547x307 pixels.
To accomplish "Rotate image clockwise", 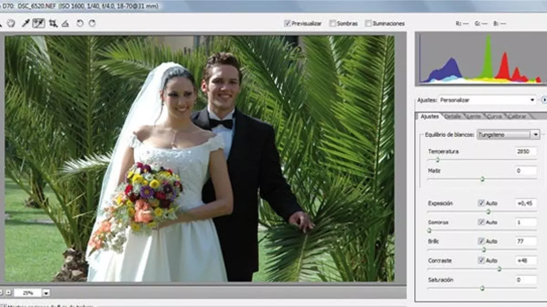I will click(92, 23).
